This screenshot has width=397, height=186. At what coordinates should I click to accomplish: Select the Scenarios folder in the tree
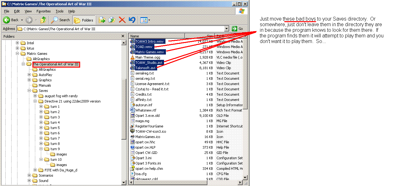(46, 175)
